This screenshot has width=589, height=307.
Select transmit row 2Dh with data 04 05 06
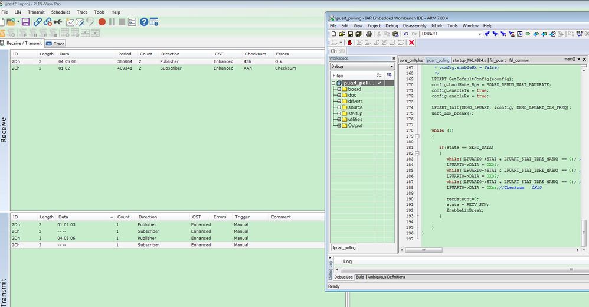[167, 238]
